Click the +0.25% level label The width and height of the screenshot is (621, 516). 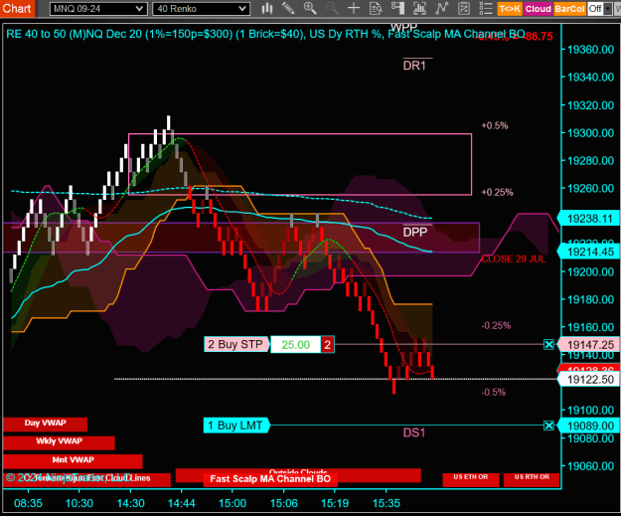pyautogui.click(x=497, y=192)
